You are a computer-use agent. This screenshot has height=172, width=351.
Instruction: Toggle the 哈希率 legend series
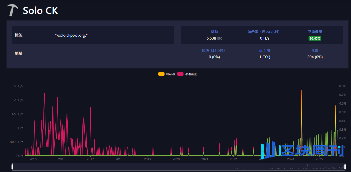tap(167, 74)
